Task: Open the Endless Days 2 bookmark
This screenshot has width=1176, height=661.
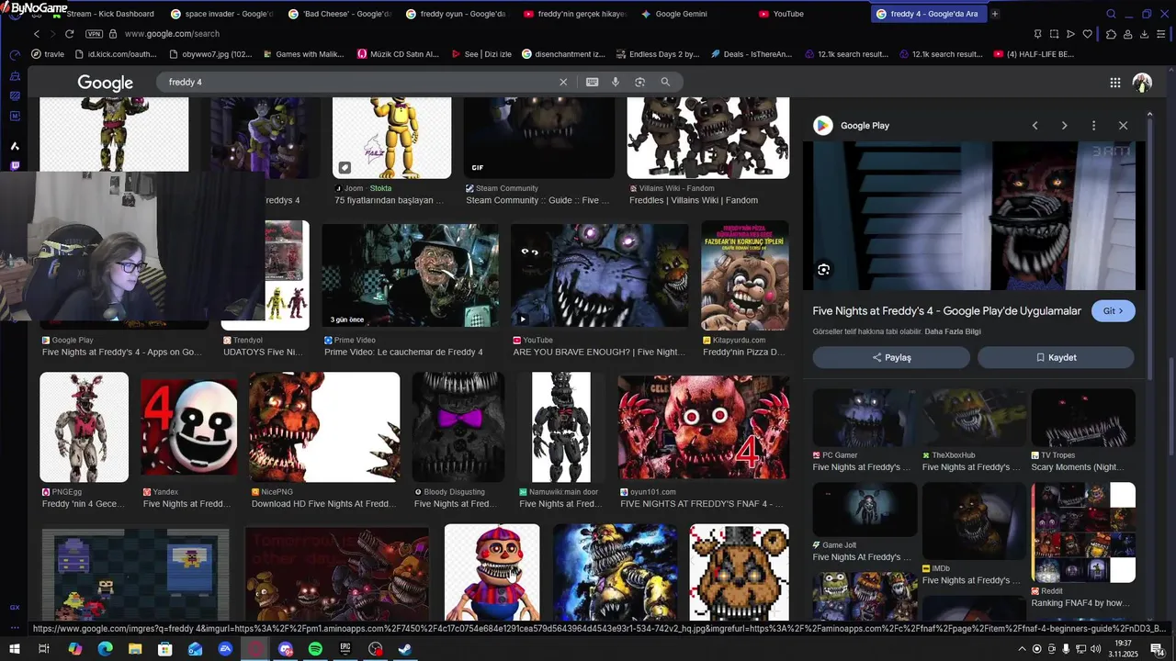Action: (658, 54)
